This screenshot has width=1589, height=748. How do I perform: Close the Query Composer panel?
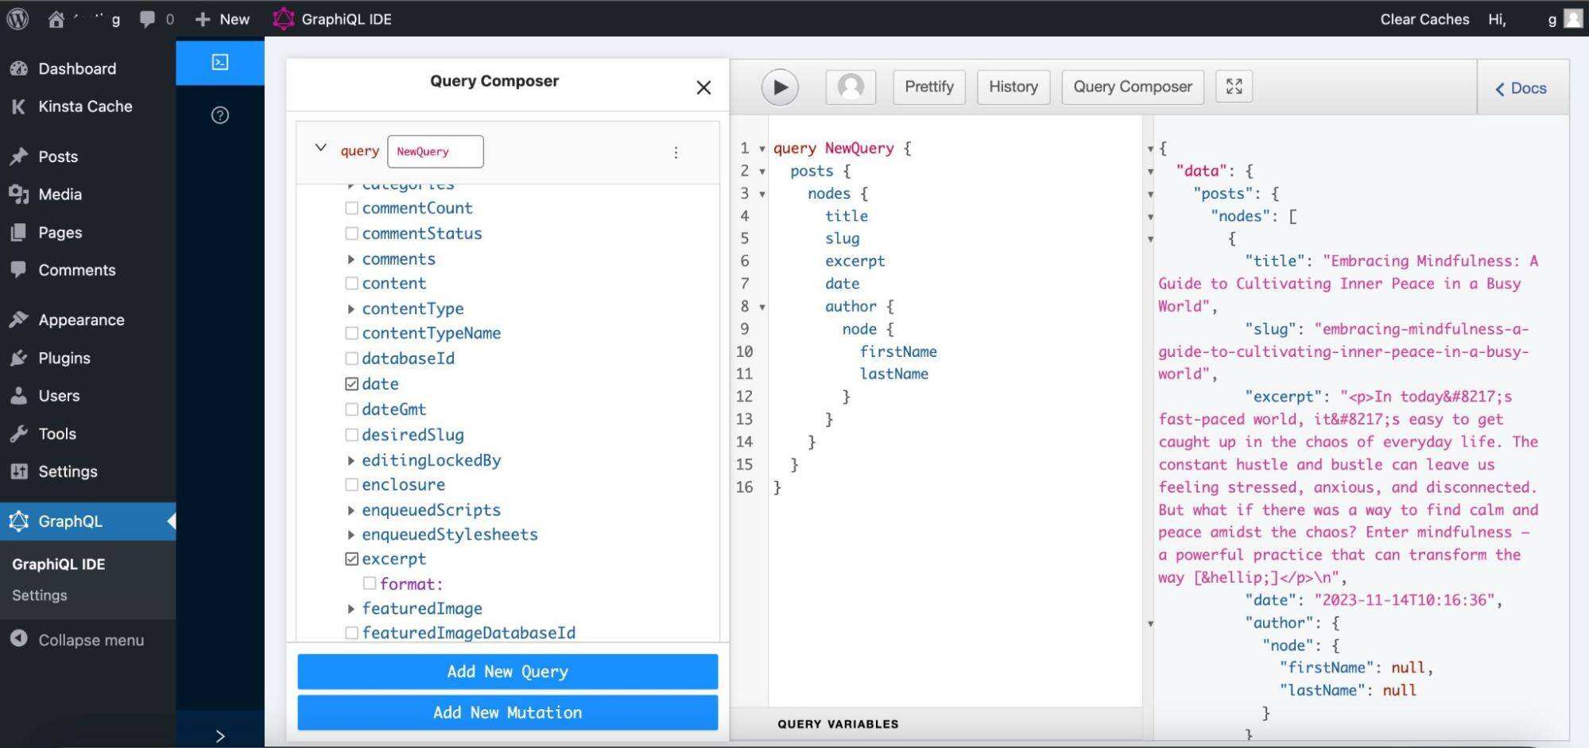pos(703,87)
